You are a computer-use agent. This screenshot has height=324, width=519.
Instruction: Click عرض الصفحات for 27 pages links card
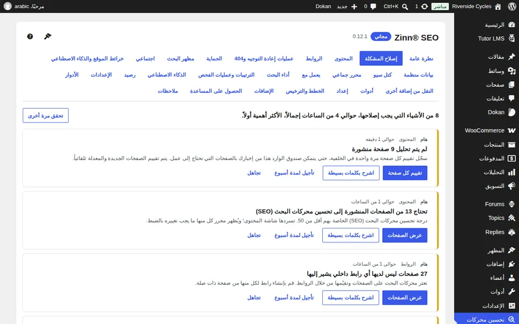(405, 298)
